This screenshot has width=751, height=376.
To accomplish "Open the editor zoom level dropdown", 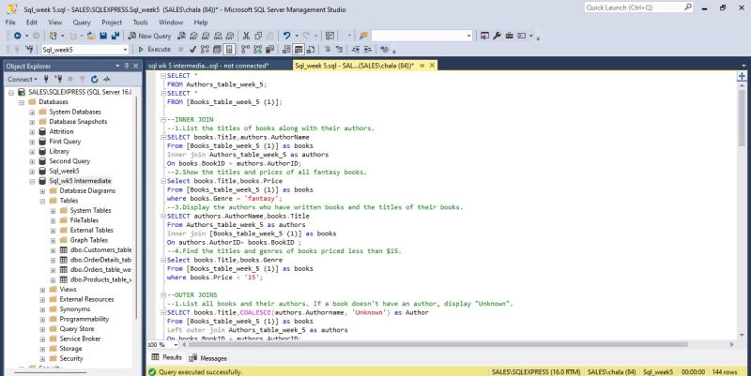I will (173, 344).
